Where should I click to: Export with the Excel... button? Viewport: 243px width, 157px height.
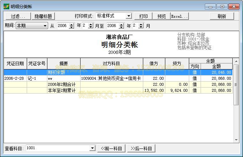tap(179, 16)
